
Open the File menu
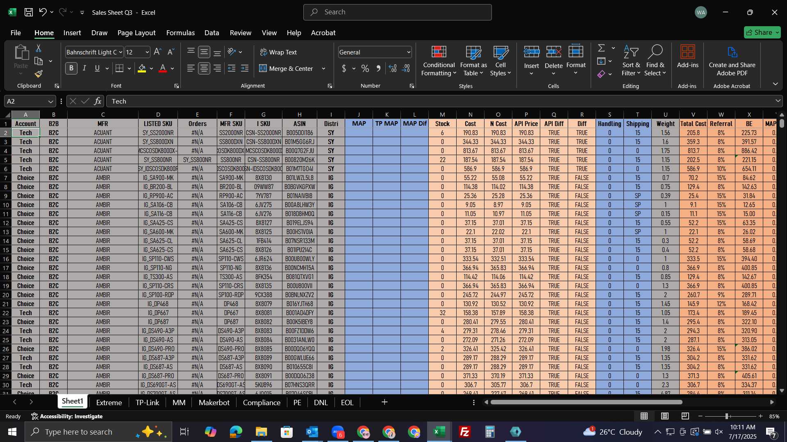pyautogui.click(x=16, y=33)
